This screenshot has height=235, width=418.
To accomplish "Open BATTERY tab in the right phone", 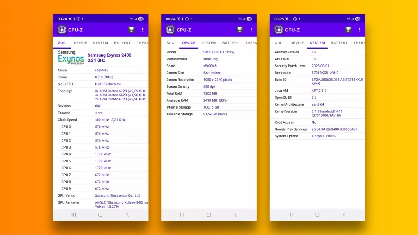I will [x=339, y=43].
